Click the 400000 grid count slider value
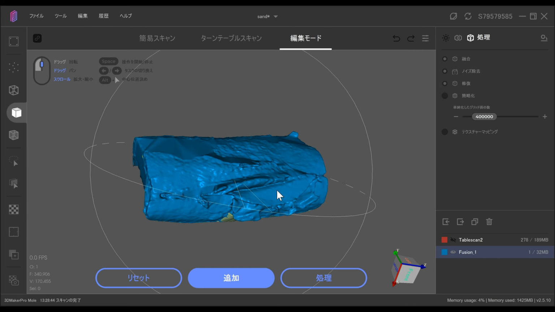The height and width of the screenshot is (312, 555). pyautogui.click(x=484, y=116)
